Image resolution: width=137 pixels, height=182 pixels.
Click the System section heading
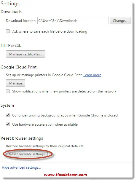(7, 106)
